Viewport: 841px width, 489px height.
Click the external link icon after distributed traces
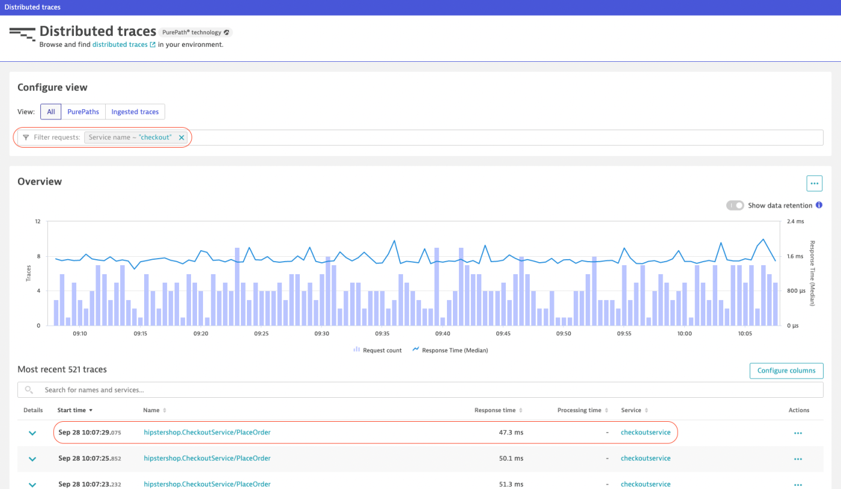point(152,44)
